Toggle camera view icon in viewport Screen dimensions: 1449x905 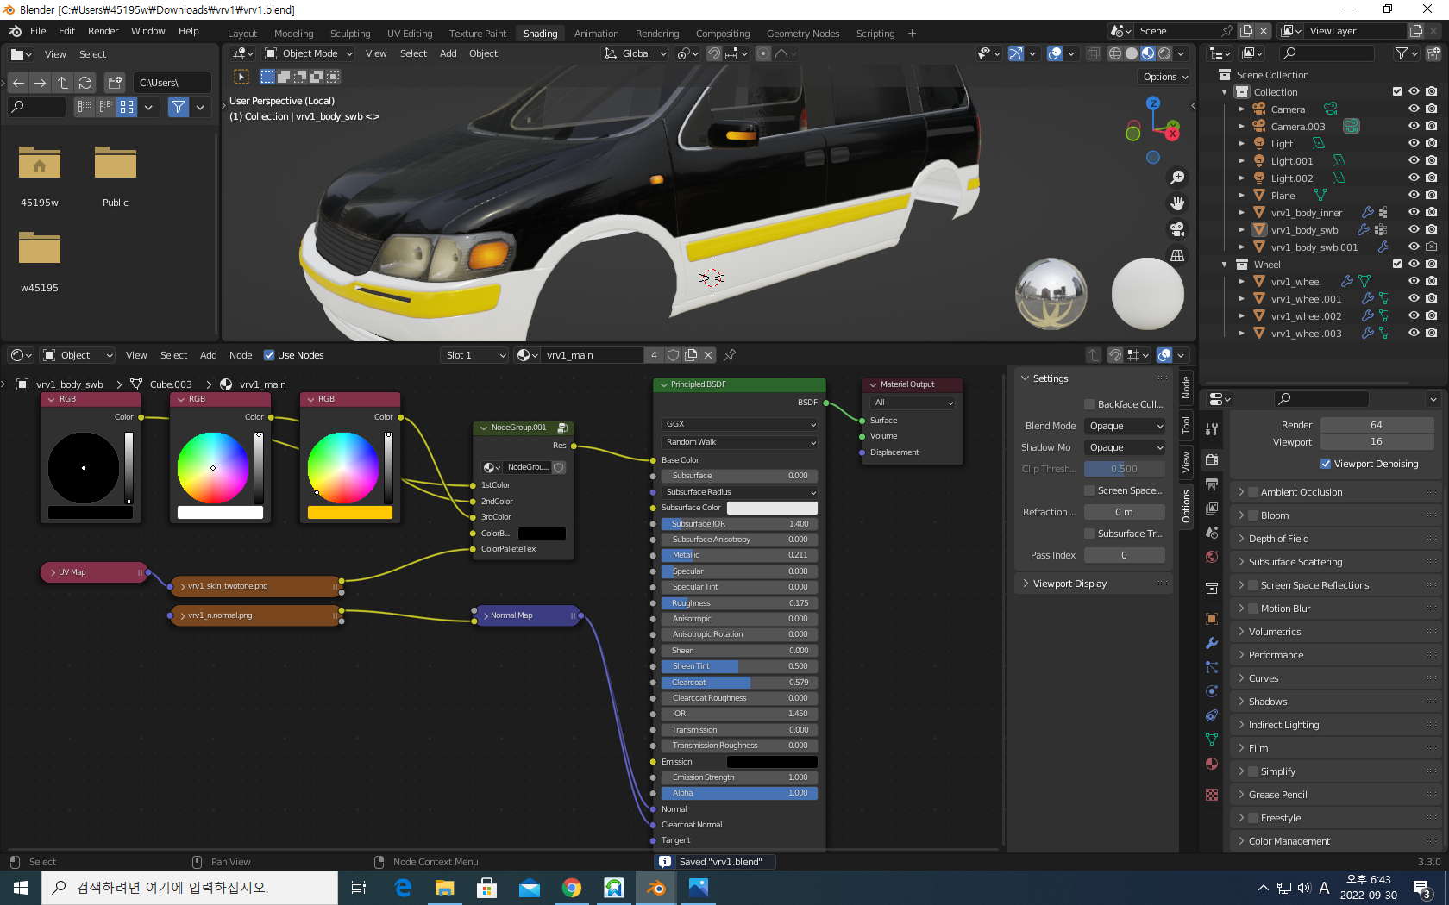[x=1176, y=229]
